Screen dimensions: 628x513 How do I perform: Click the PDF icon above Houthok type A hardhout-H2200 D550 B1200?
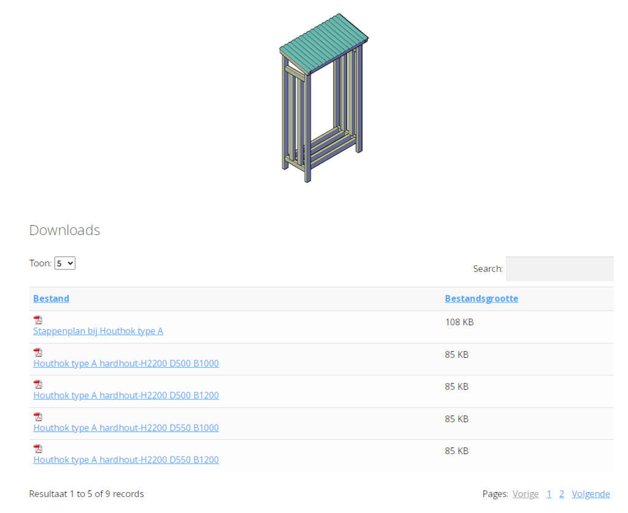point(38,448)
